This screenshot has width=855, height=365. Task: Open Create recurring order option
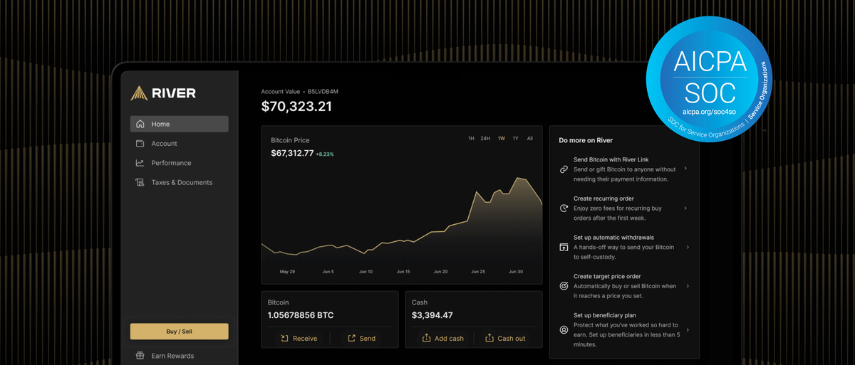(624, 208)
